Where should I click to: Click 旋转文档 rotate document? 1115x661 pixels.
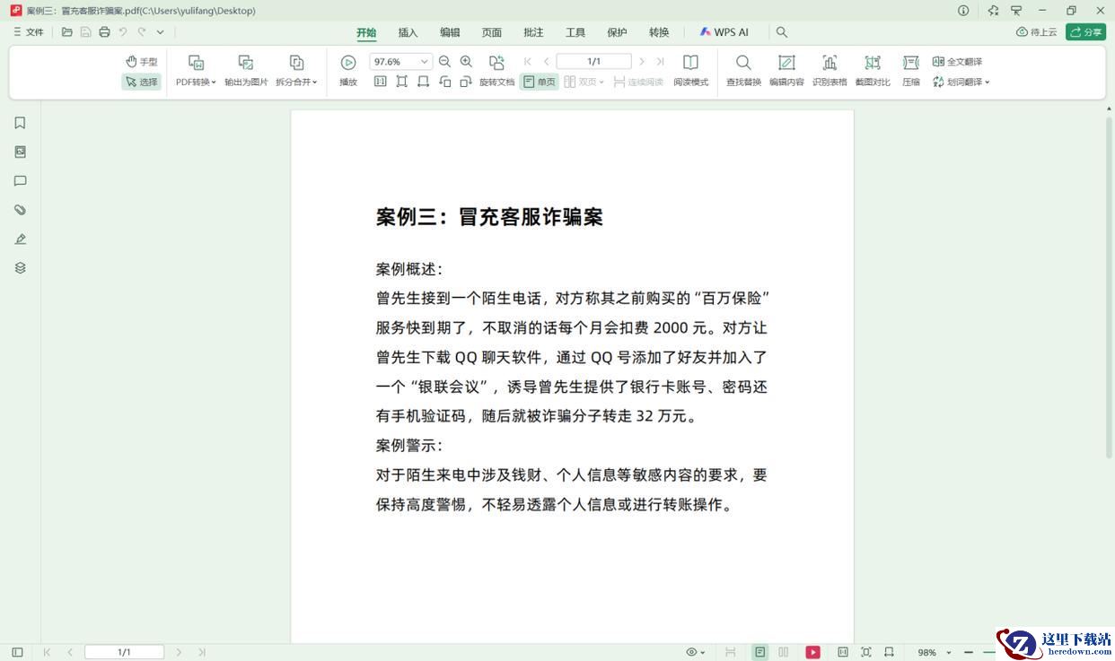496,72
